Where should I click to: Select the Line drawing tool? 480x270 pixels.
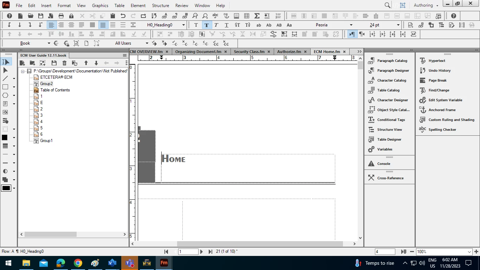click(x=6, y=78)
